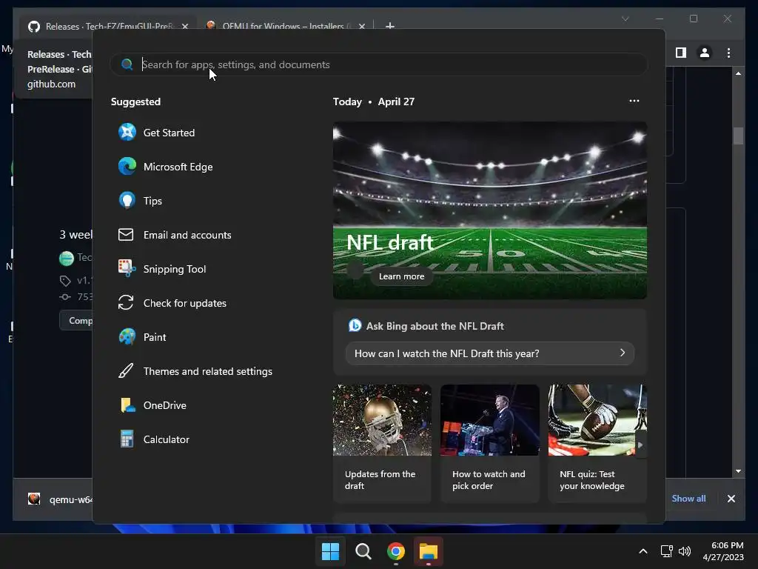Viewport: 758px width, 569px height.
Task: Click the taskbar Search icon
Action: point(363,551)
